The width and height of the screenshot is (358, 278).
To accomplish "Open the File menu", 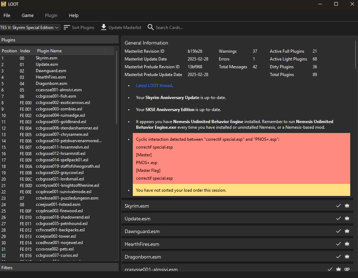I will click(7, 16).
